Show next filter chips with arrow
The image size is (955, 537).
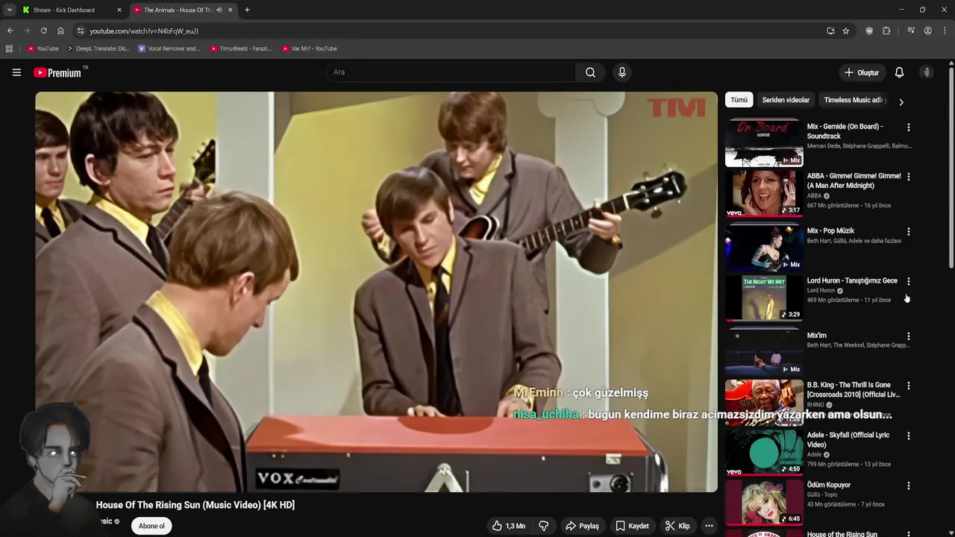pyautogui.click(x=901, y=101)
